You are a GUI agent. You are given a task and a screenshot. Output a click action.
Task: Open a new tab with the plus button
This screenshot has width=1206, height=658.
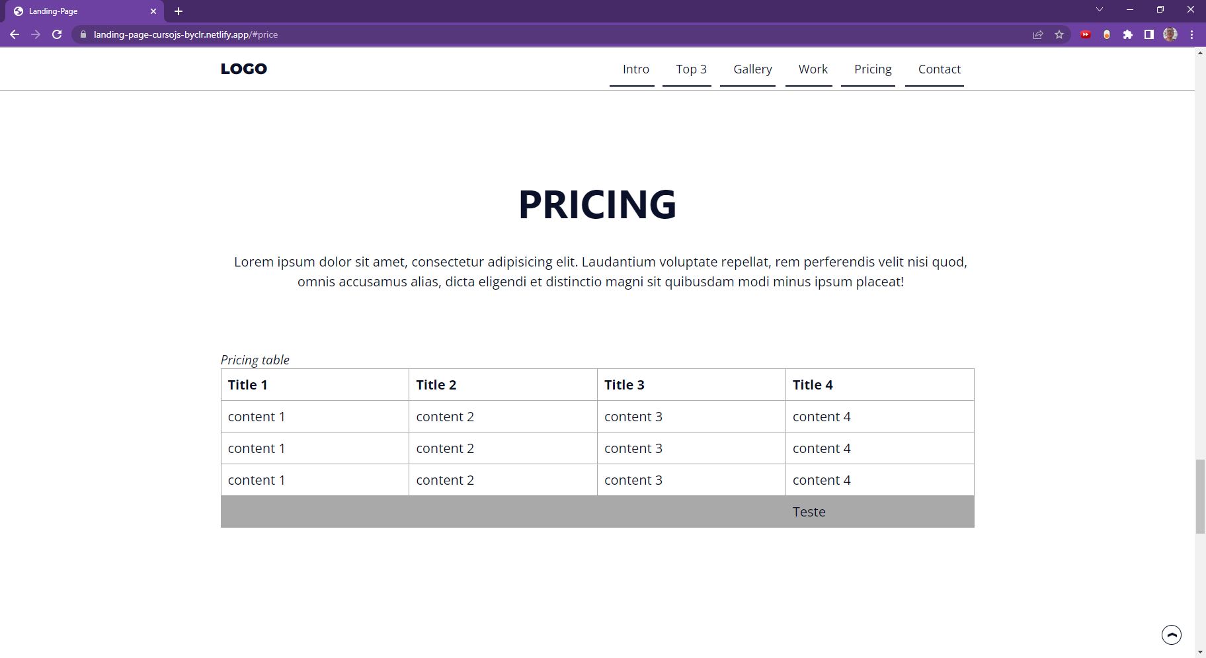click(x=179, y=11)
